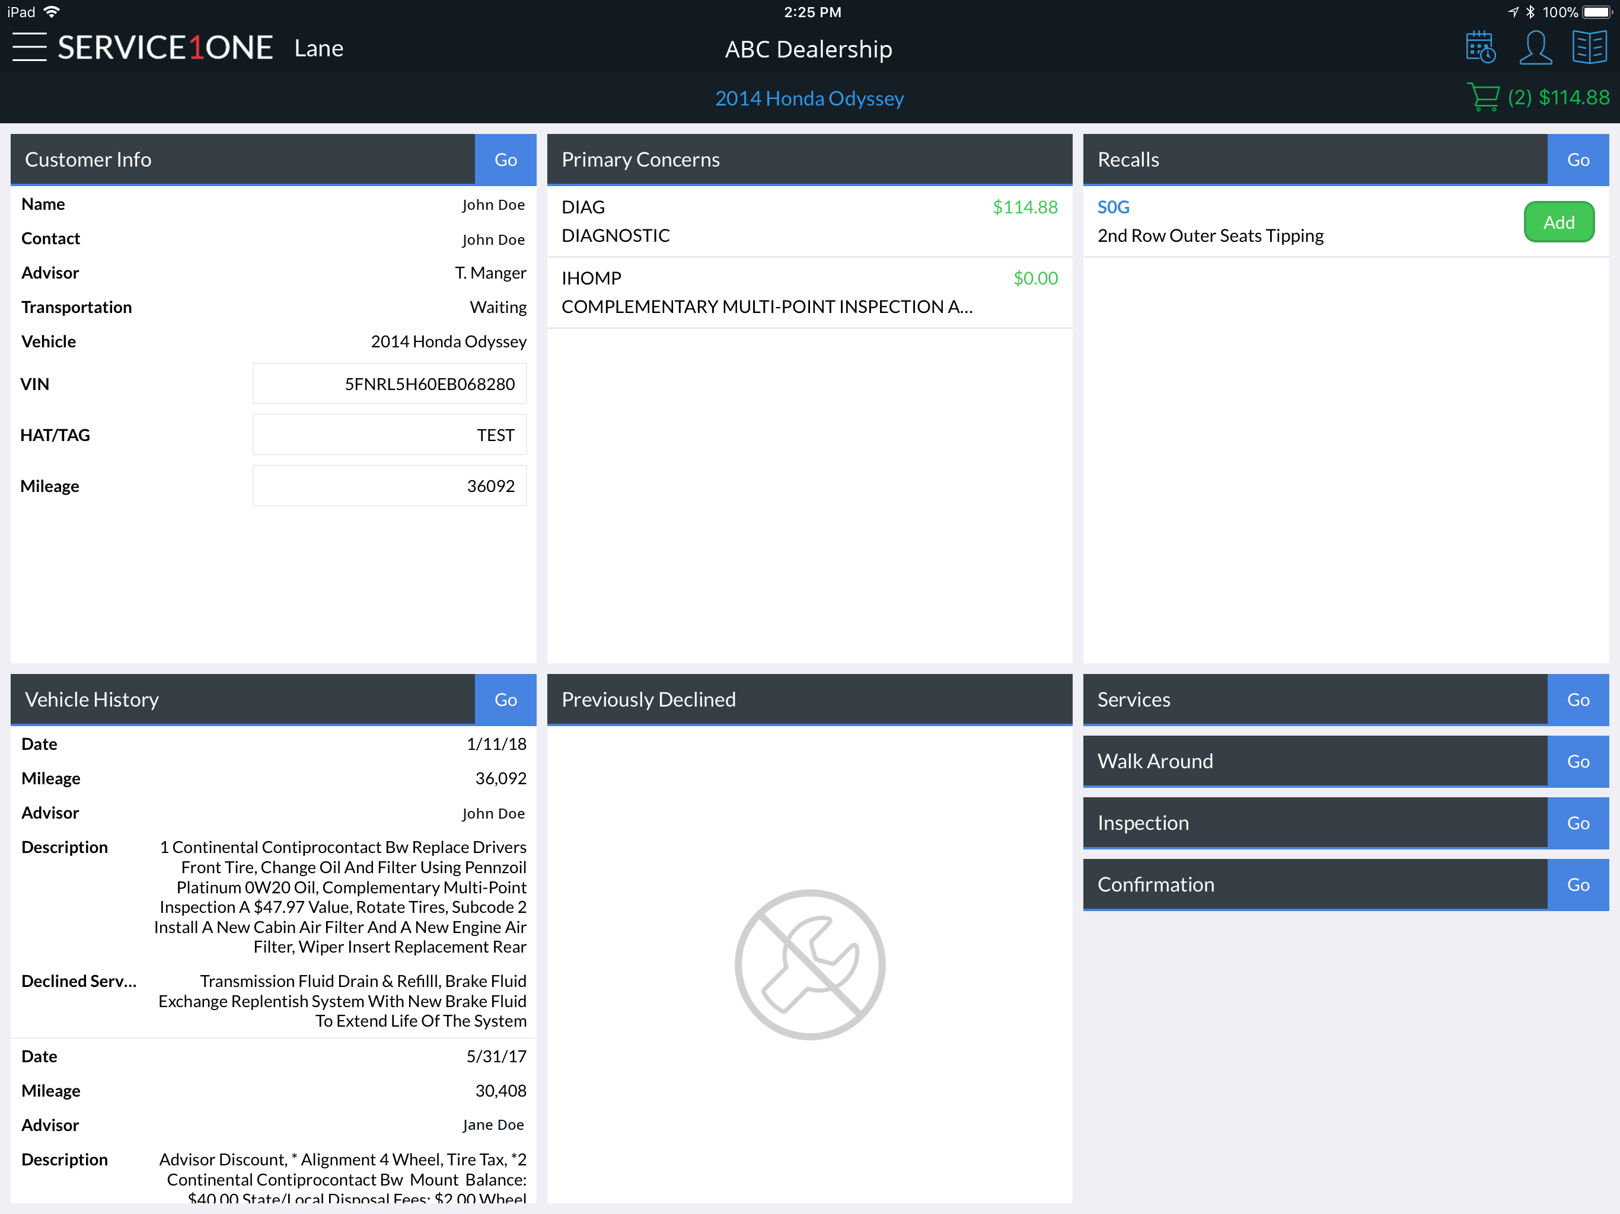
Task: Open Inspection section with Go
Action: coord(1577,822)
